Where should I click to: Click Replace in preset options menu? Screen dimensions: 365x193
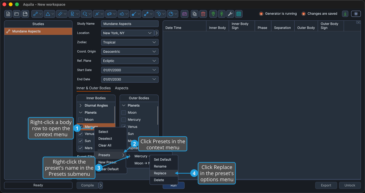164,173
